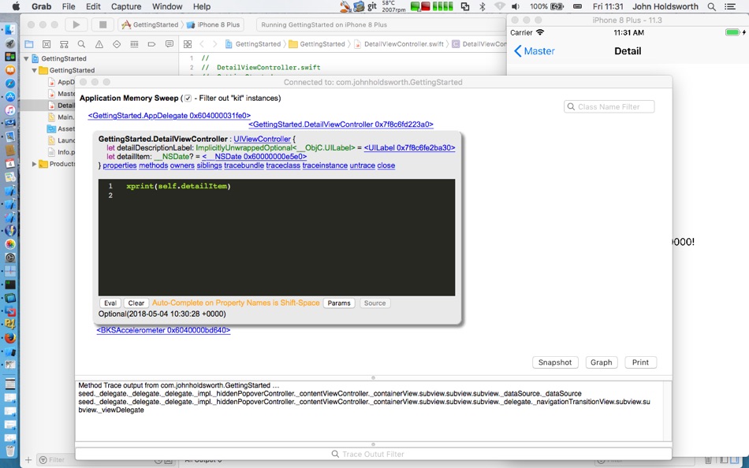Click the methods link
The image size is (749, 468).
pyautogui.click(x=153, y=165)
